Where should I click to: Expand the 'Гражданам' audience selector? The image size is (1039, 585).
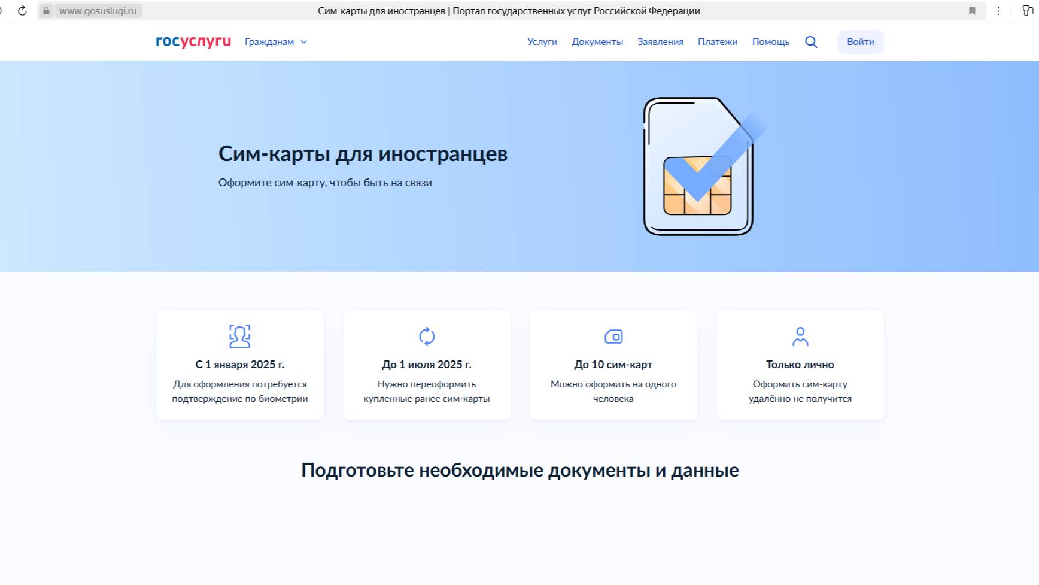pyautogui.click(x=269, y=42)
